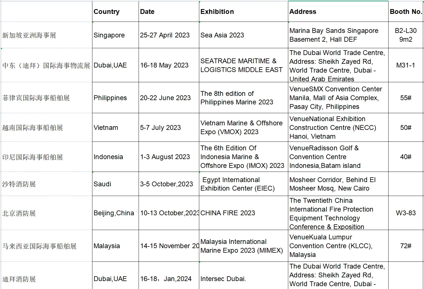Select the Booth No. header cell
Viewport: 424px width, 289px height.
(406, 12)
